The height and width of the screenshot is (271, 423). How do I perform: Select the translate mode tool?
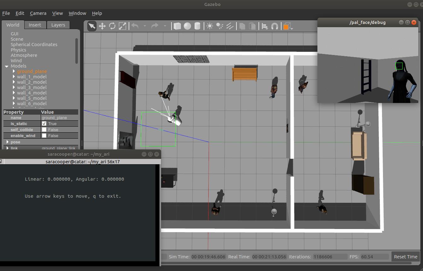coord(102,26)
